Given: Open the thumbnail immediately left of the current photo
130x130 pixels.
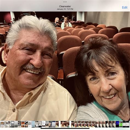Looking at the screenshot, I should coord(57,124).
